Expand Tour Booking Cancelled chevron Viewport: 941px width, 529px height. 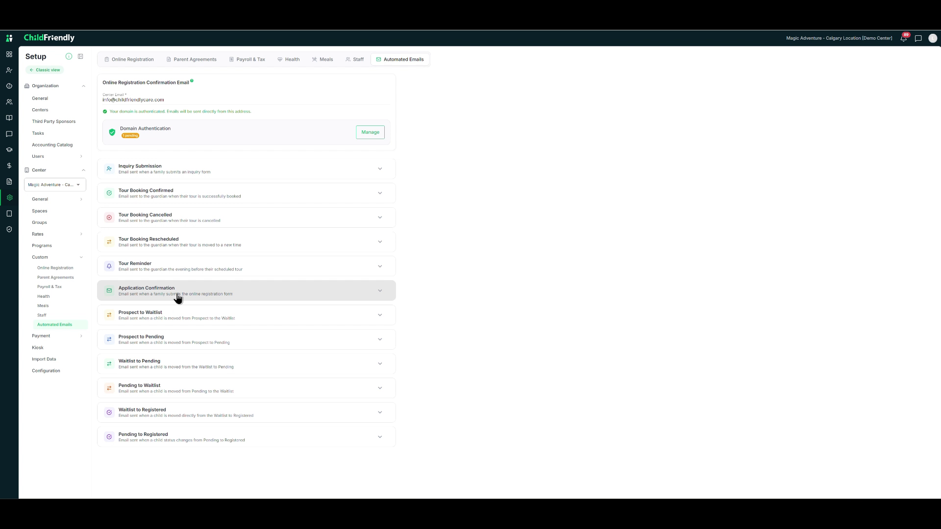(380, 217)
